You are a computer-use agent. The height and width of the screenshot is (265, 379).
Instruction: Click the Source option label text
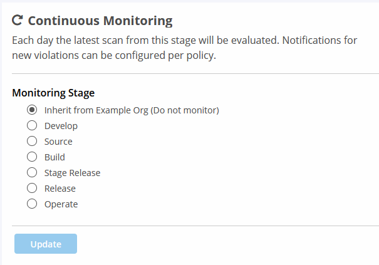click(58, 142)
